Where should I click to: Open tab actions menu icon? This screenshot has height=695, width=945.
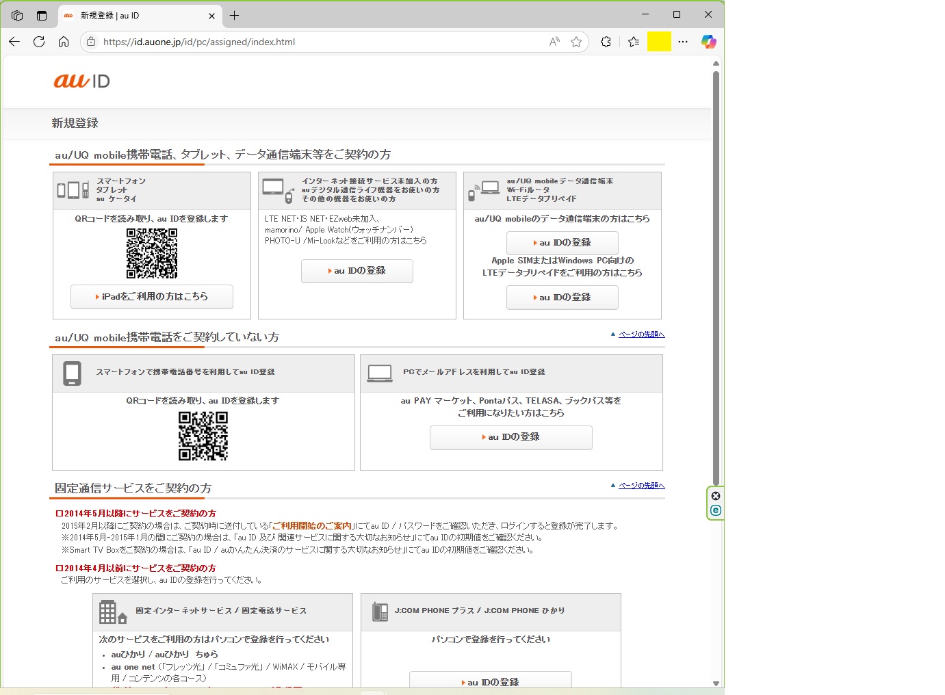(x=42, y=15)
